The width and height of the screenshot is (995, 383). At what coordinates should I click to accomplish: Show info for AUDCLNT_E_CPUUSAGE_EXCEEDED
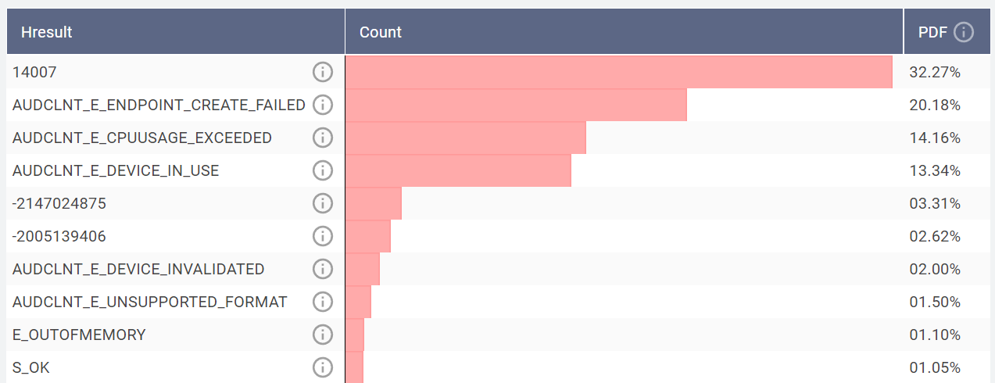(x=323, y=138)
